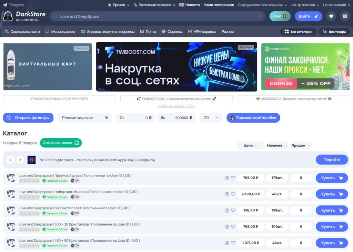Open the Рекомендуемые sorting dropdown
Image resolution: width=353 pixels, height=252 pixels.
(85, 118)
